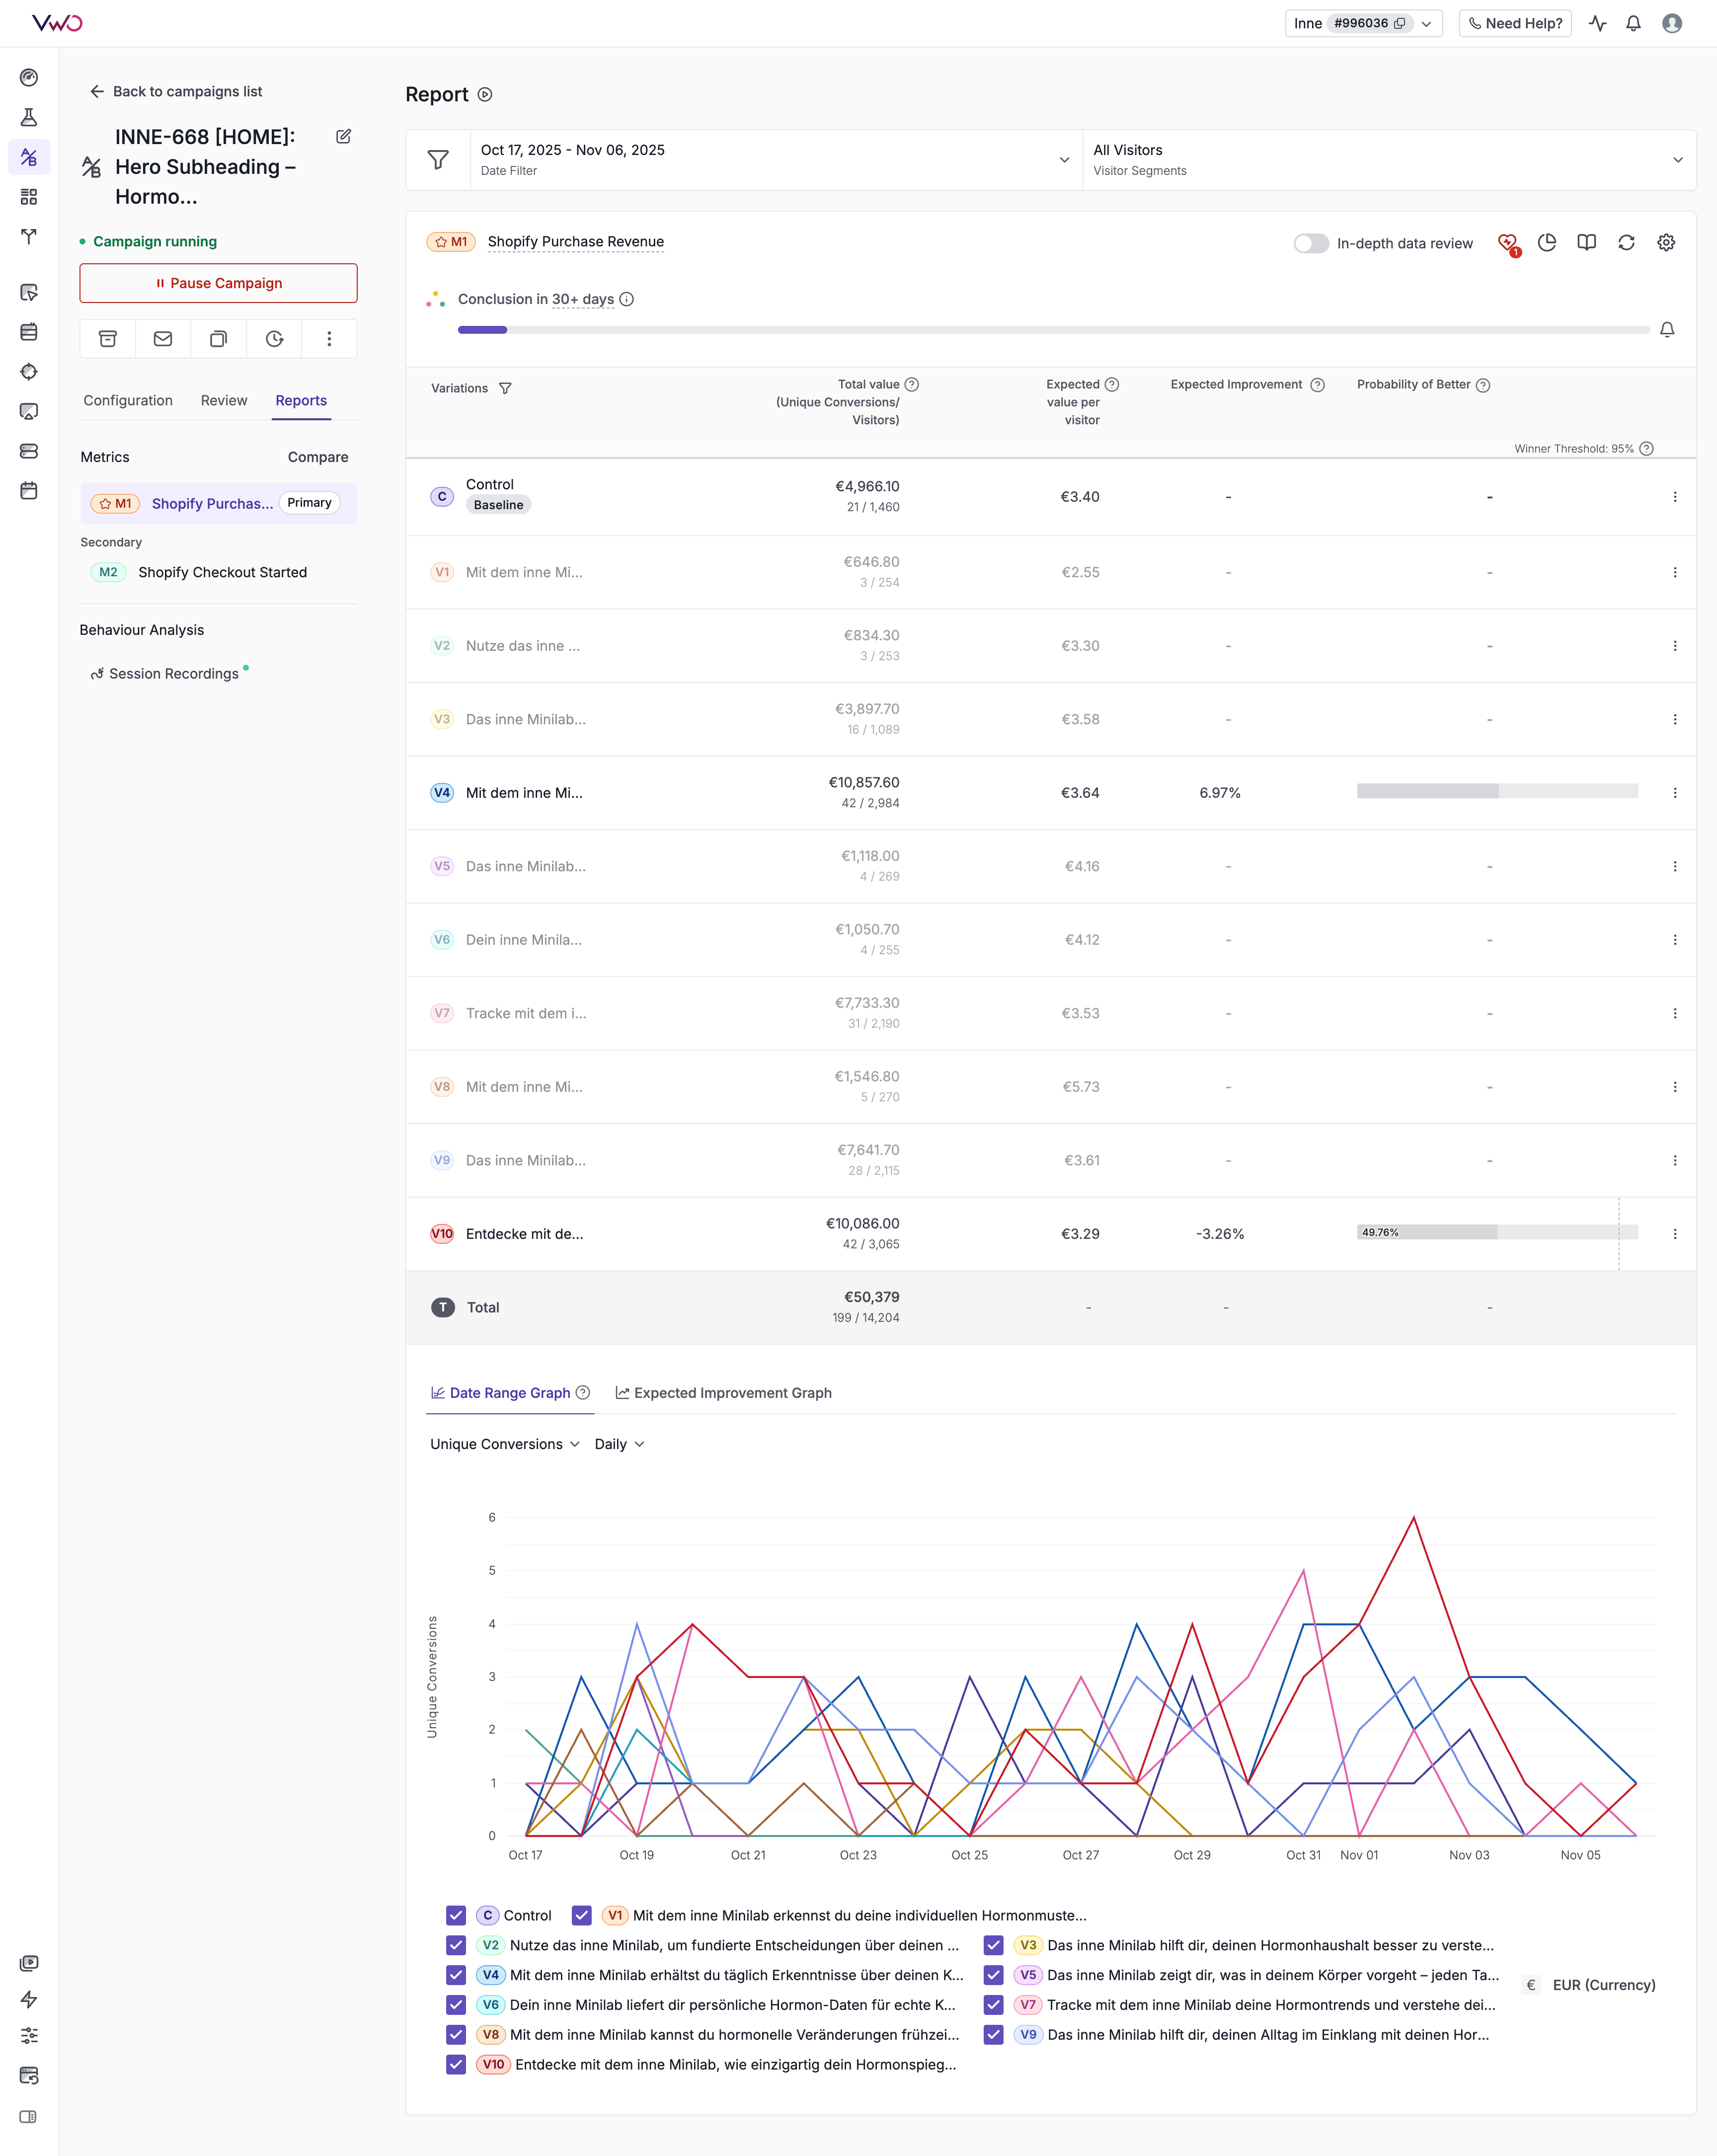This screenshot has width=1717, height=2156.
Task: Click the archive campaign icon
Action: [108, 339]
